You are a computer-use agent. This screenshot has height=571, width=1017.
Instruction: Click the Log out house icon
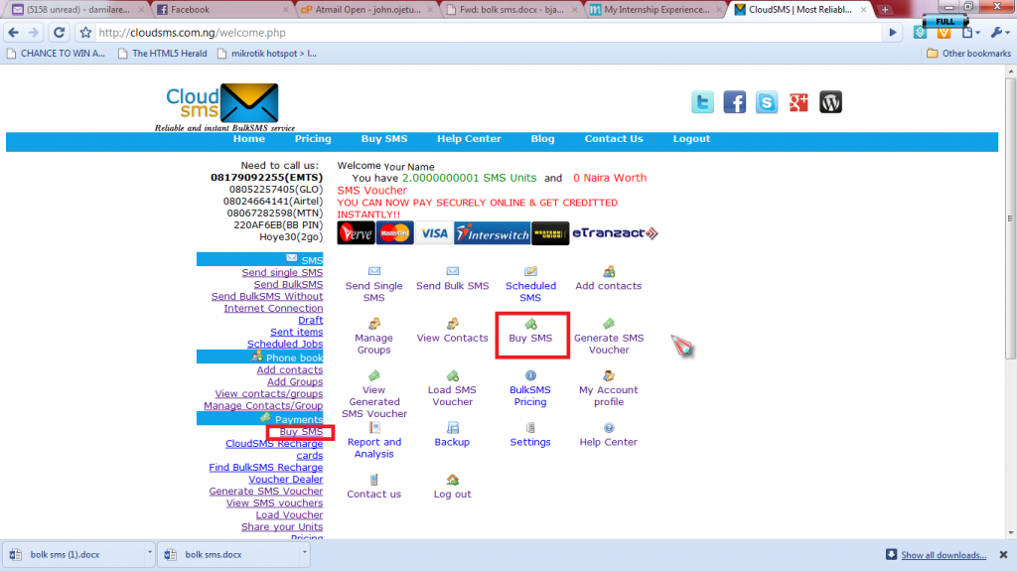pos(453,480)
